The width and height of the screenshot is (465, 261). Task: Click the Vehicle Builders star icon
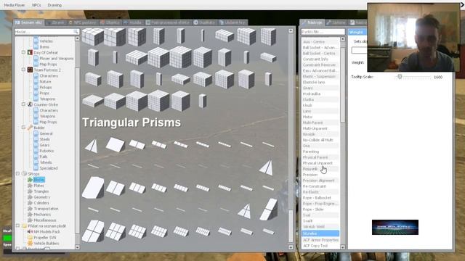pos(30,244)
